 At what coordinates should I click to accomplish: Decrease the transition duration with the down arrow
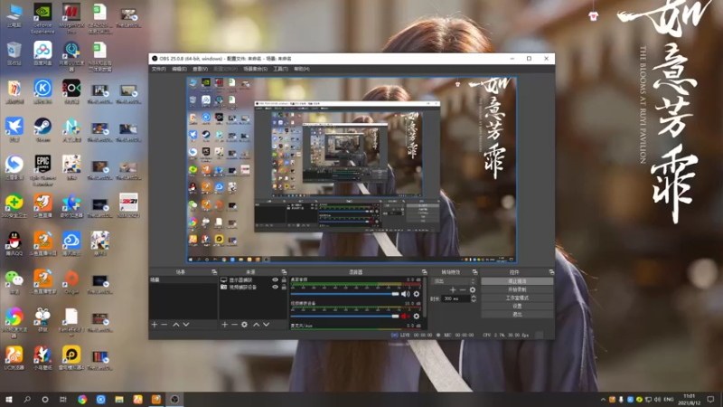point(473,300)
